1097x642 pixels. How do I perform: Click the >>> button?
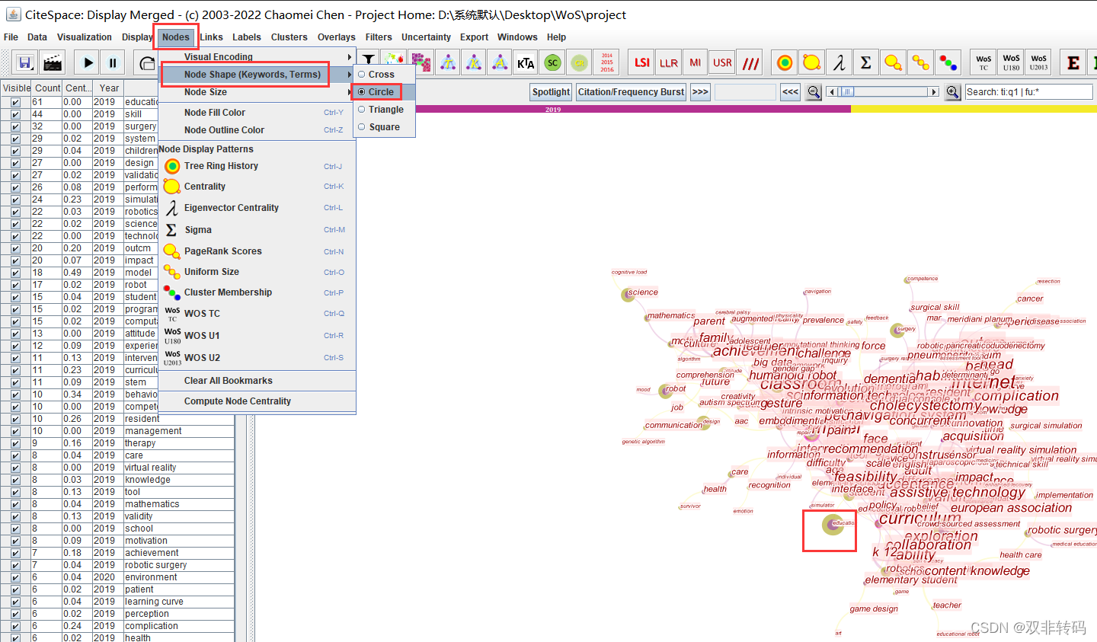(700, 92)
